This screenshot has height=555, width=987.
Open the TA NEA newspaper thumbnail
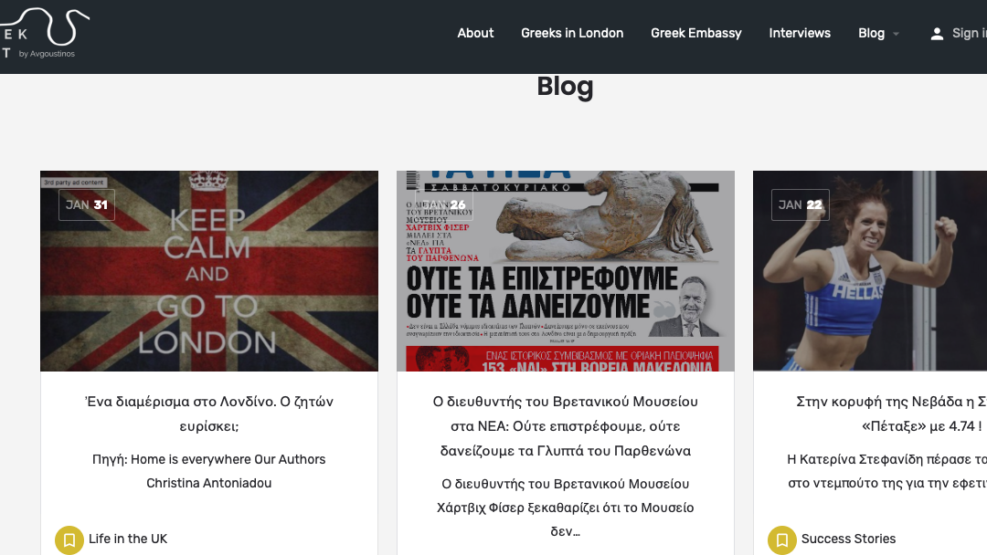566,271
